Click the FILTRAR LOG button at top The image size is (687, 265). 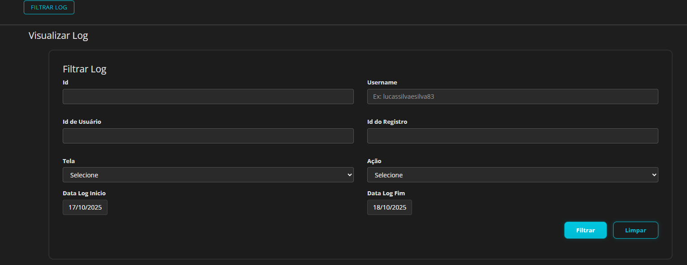click(x=49, y=7)
